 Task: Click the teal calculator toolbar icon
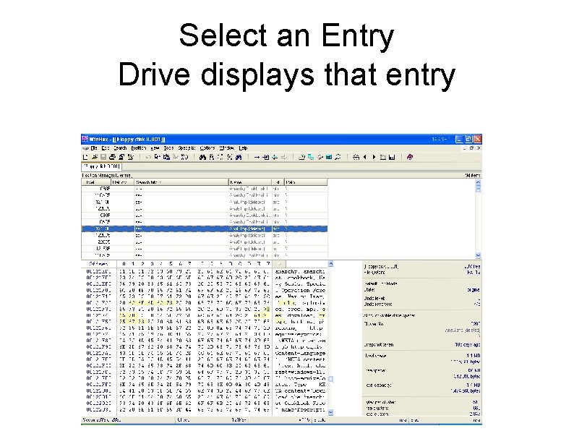[x=329, y=157]
